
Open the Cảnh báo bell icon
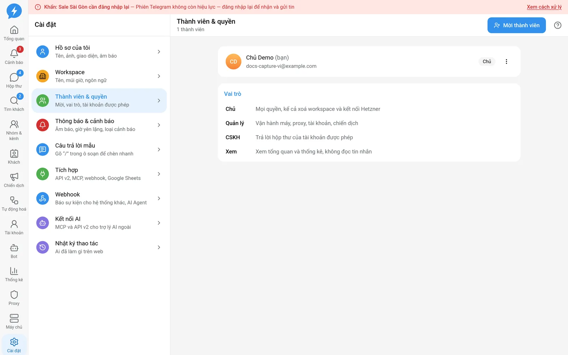point(14,53)
